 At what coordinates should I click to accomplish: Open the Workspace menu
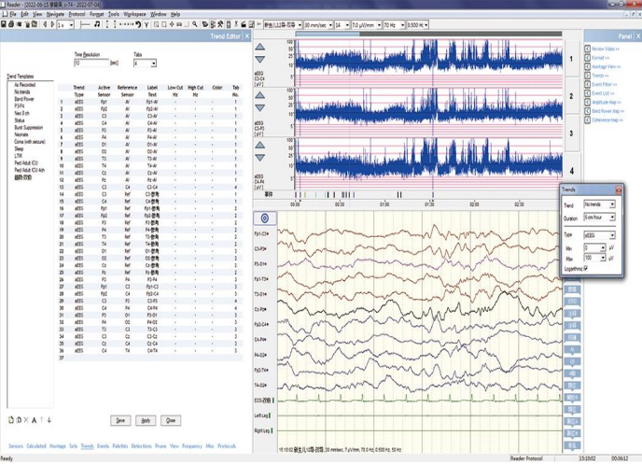134,15
